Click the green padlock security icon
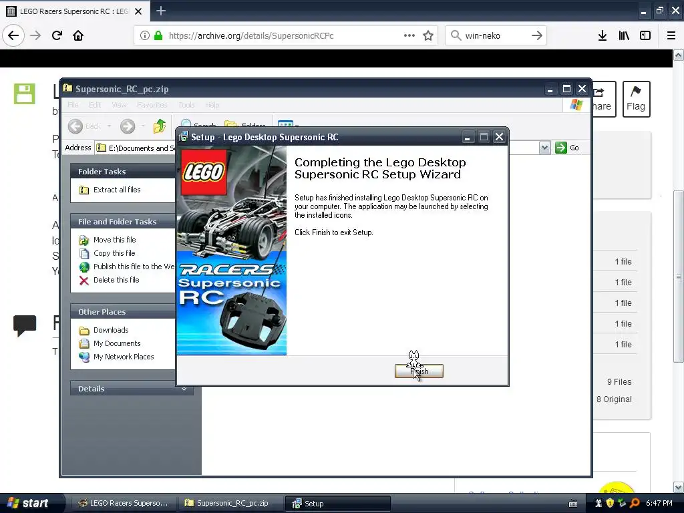Image resolution: width=684 pixels, height=513 pixels. click(x=158, y=35)
